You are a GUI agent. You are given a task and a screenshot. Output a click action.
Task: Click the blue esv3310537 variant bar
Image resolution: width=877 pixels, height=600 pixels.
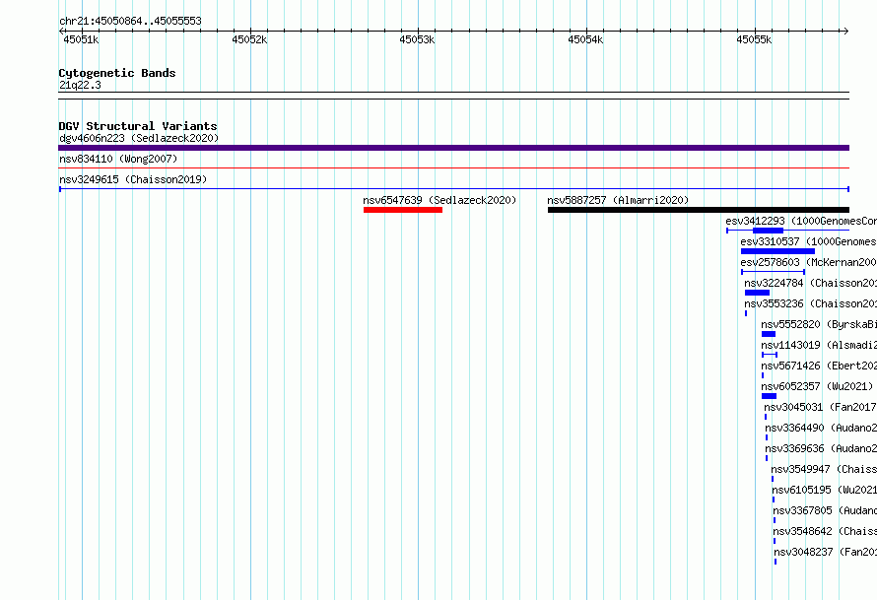(x=777, y=251)
